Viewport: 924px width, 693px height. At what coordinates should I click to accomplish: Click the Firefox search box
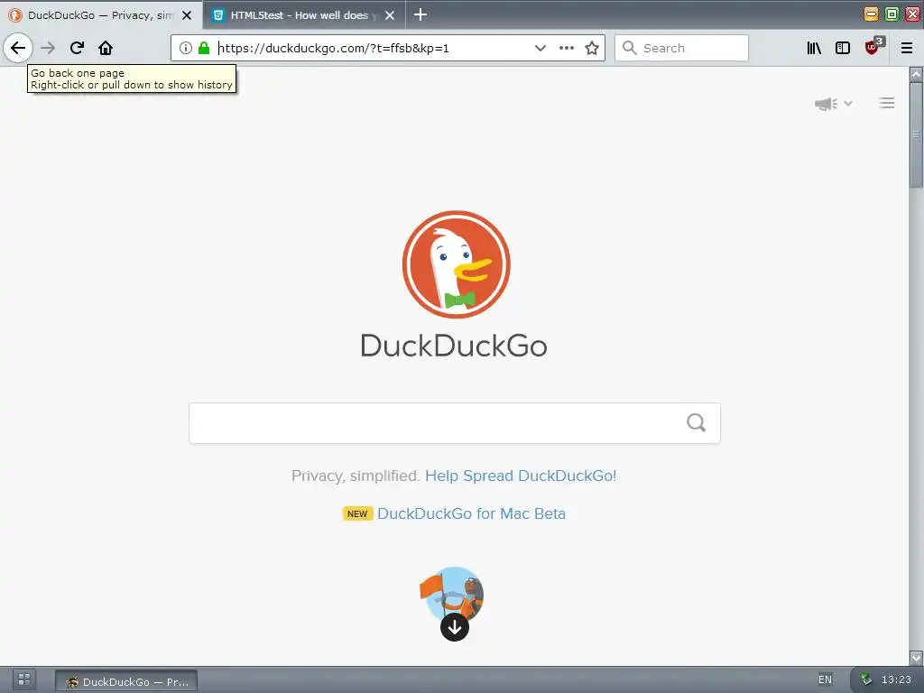[682, 48]
